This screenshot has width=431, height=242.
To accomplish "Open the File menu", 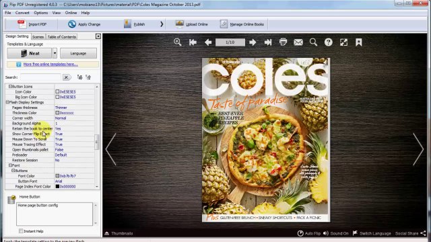I will click(x=8, y=13).
